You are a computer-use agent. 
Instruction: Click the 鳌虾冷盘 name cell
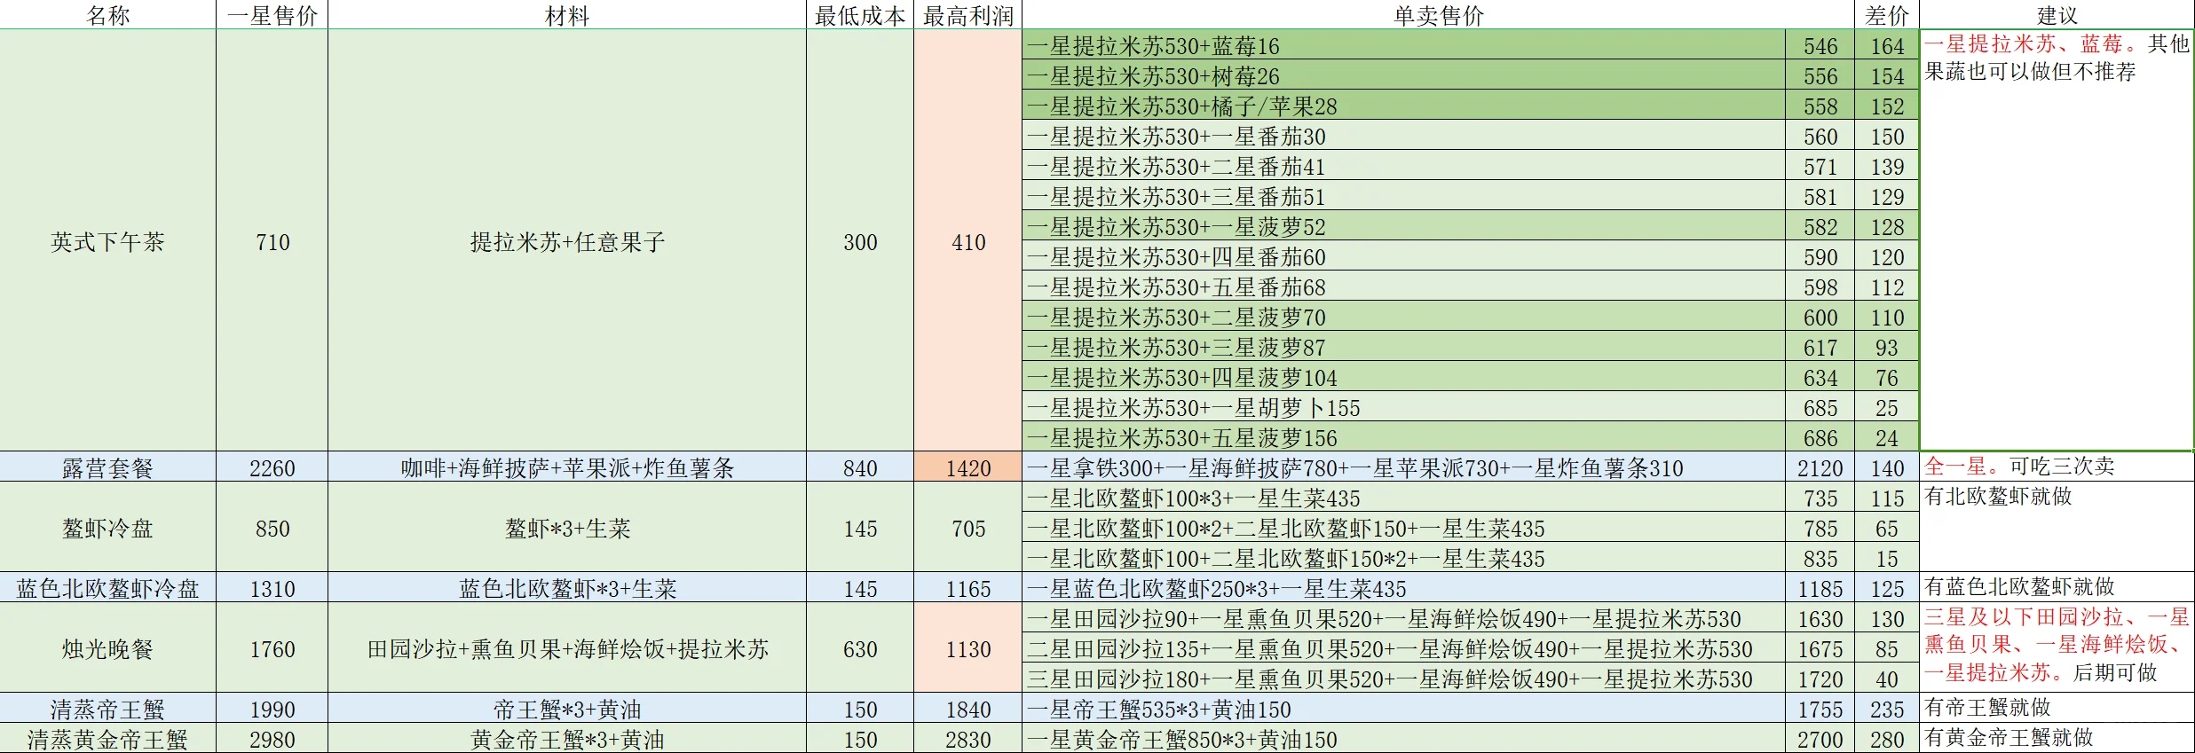point(107,528)
